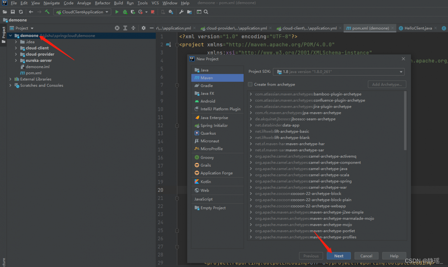Click the Search Everywhere magnifier icon
This screenshot has height=267, width=448.
[206, 12]
